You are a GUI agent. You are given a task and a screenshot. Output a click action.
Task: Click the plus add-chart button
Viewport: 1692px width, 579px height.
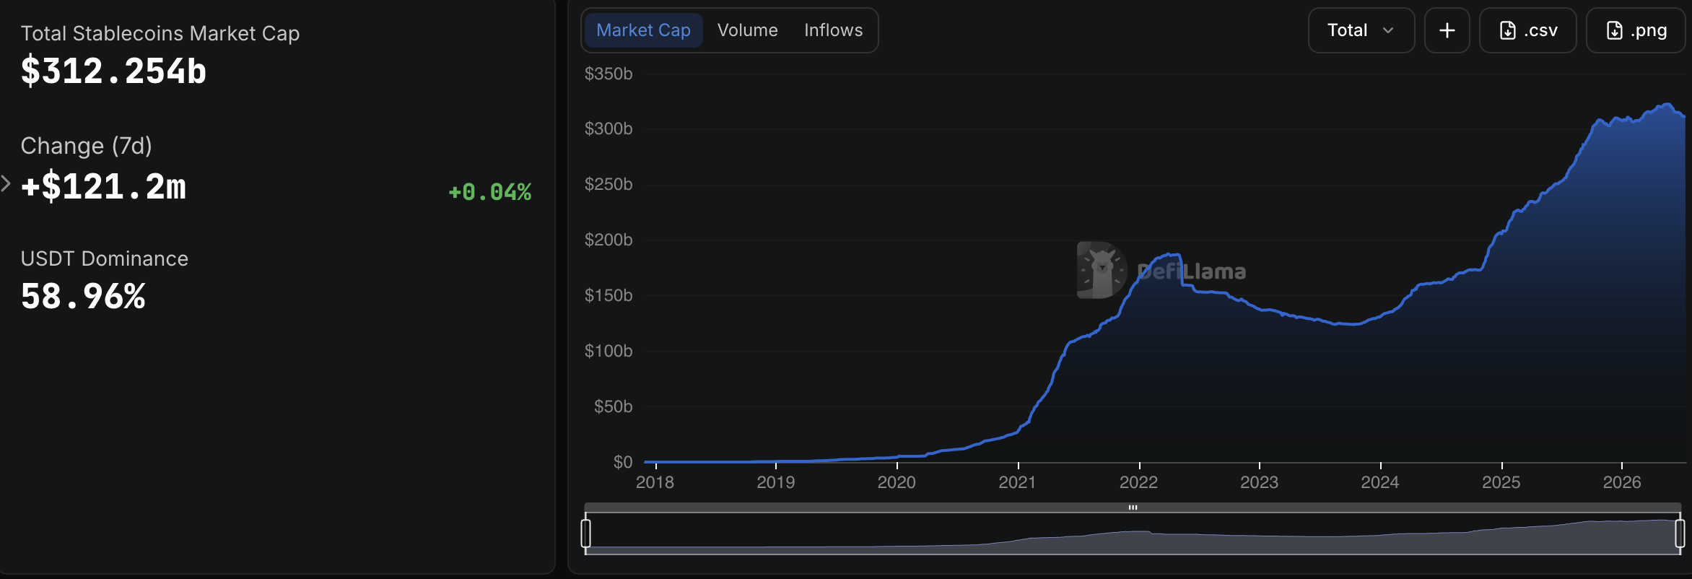(x=1447, y=30)
